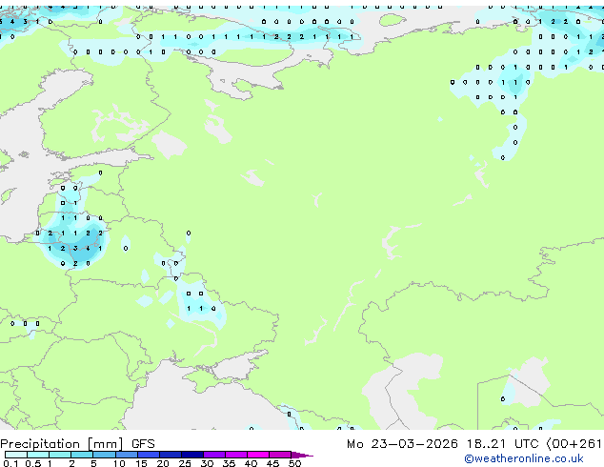
Task: Click the '0.5' legend scale label
Action: [32, 463]
